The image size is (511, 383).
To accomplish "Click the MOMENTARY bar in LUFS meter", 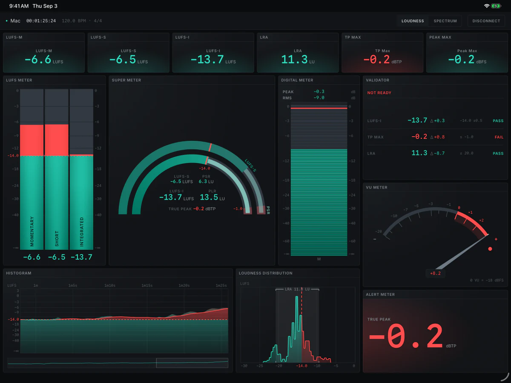I will click(x=32, y=169).
